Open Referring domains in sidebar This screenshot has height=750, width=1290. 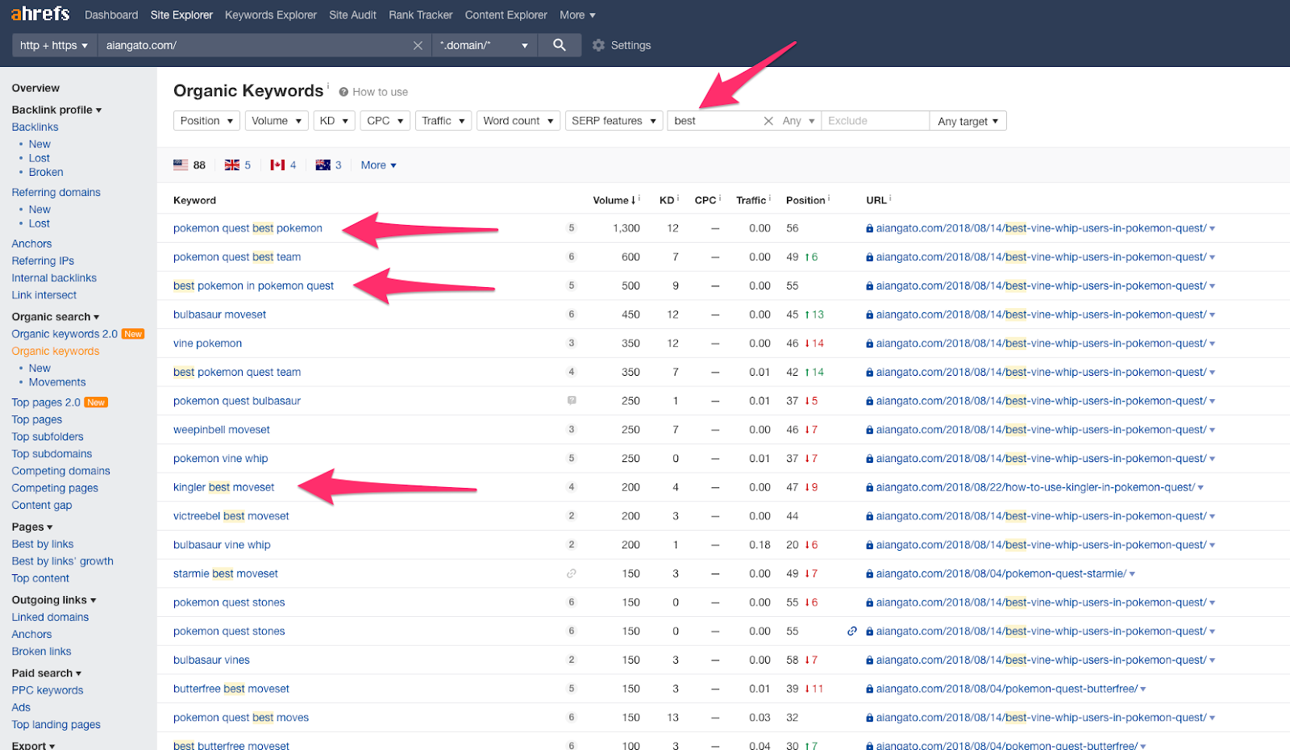click(x=56, y=193)
